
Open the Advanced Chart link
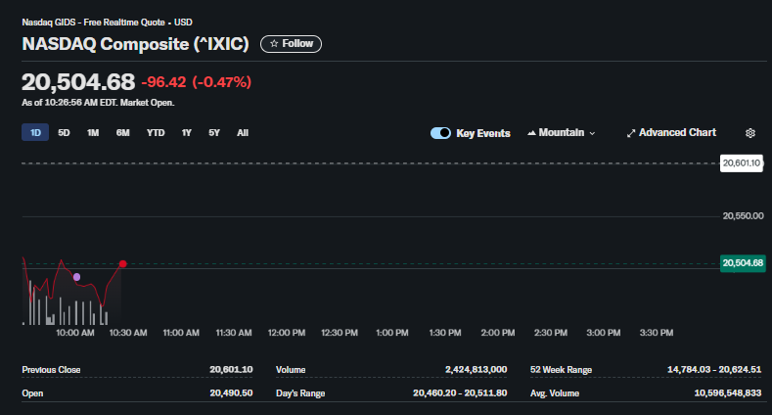tap(671, 133)
